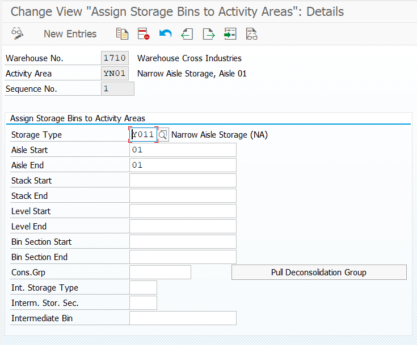Open Storage Type search help
417x345 pixels.
[163, 135]
